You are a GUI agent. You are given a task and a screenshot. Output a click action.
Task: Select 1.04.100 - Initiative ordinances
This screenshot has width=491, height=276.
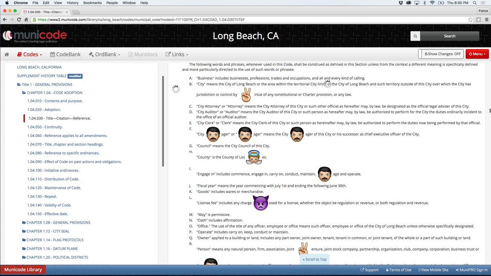point(53,170)
